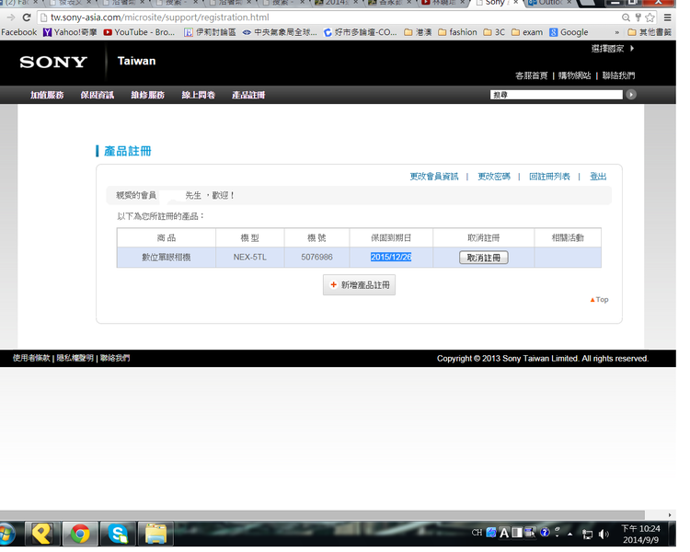Image resolution: width=690 pixels, height=552 pixels.
Task: Submit search with the round arrow button
Action: (x=631, y=95)
